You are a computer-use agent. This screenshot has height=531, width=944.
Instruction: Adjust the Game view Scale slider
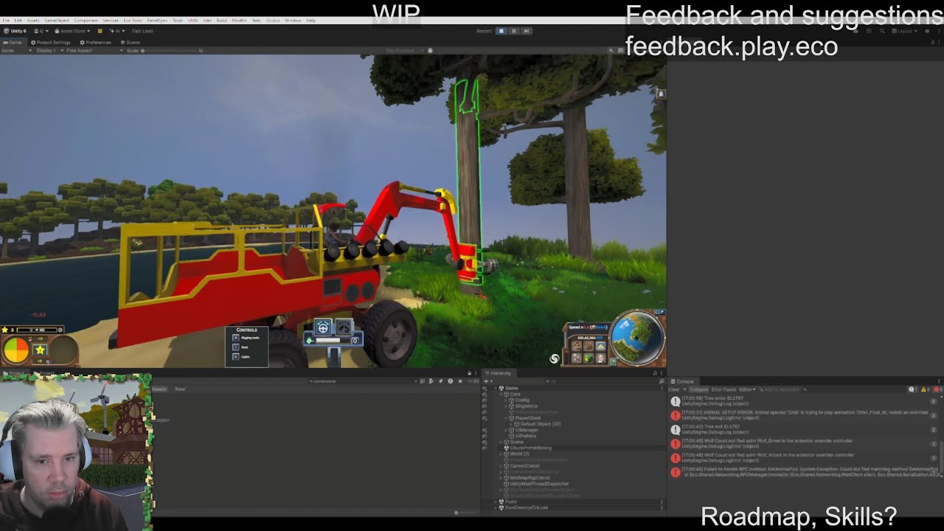click(171, 50)
